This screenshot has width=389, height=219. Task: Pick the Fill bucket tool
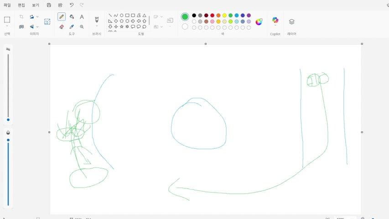72,16
